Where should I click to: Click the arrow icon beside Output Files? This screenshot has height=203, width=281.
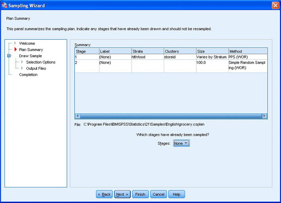coord(22,68)
